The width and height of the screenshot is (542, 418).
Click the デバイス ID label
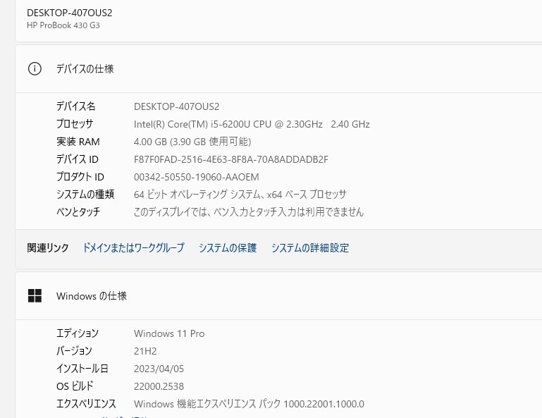78,159
